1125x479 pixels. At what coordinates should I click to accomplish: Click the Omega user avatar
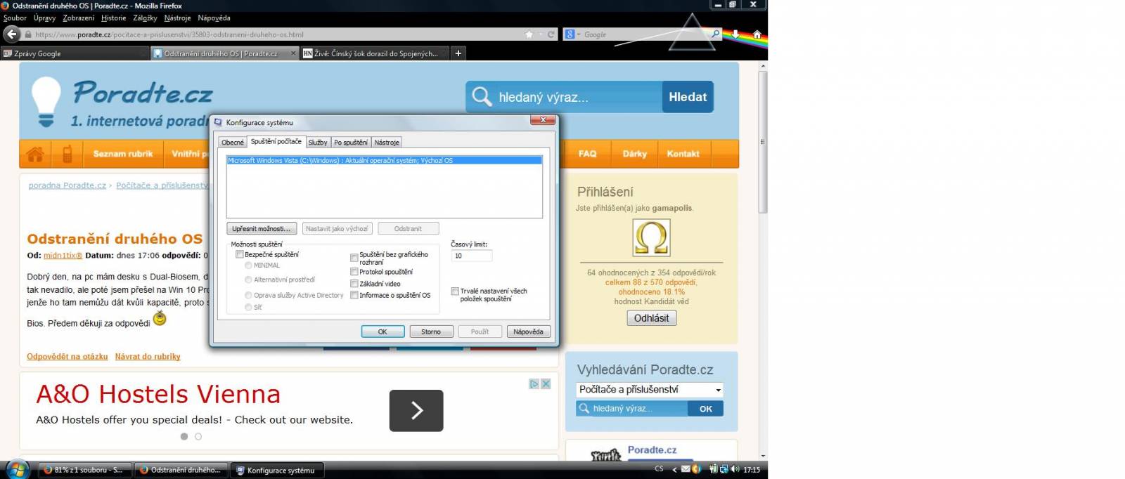coord(651,237)
